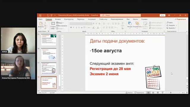The height and width of the screenshot is (107, 190).
Task: Click the Increase font size icon
Action: [94, 23]
